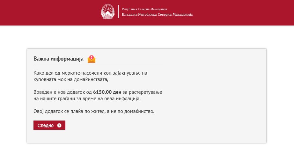
Task: Click the vertical separator beside the emblem
Action: (x=118, y=11)
